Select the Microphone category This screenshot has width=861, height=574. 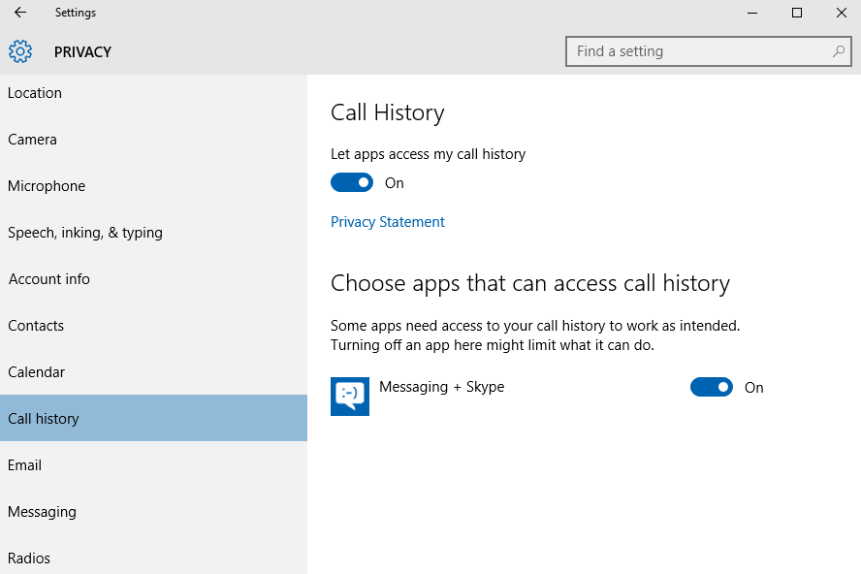point(154,186)
